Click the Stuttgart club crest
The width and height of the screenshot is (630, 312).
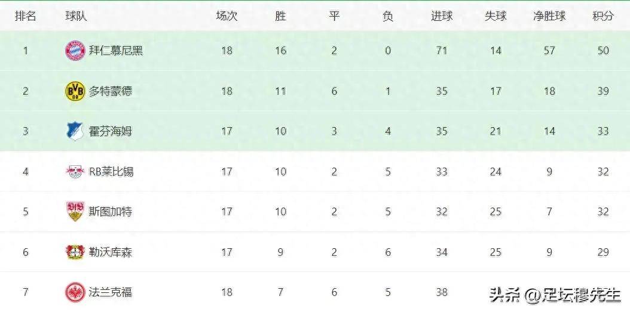tap(75, 212)
